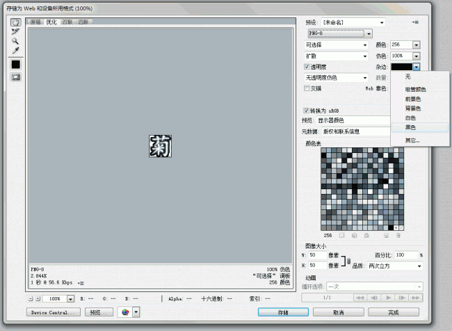Image resolution: width=452 pixels, height=331 pixels.
Task: Click the zoom in plus button
Action: pyautogui.click(x=38, y=299)
